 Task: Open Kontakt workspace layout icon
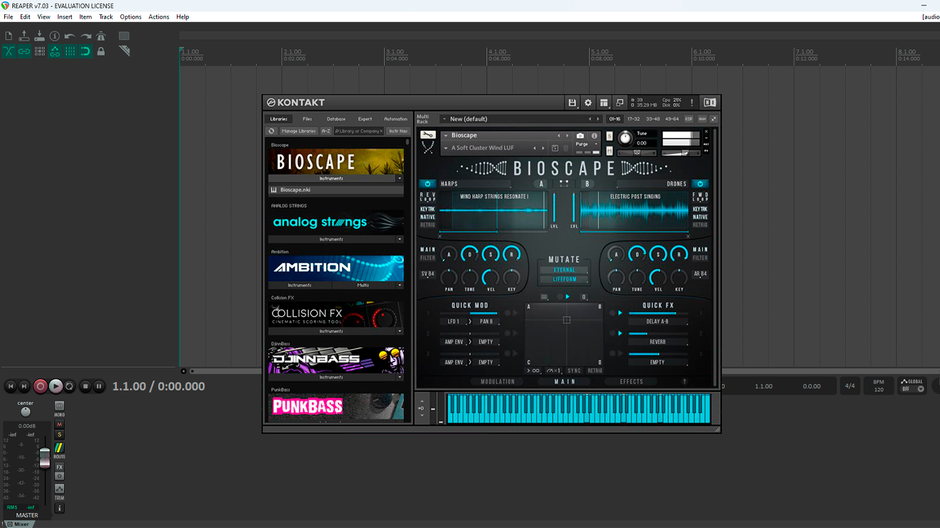coord(603,102)
